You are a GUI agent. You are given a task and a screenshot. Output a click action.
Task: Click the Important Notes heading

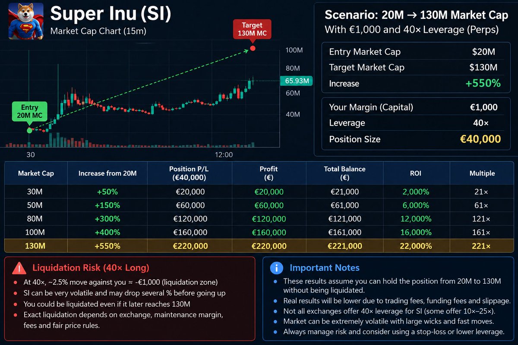[325, 268]
